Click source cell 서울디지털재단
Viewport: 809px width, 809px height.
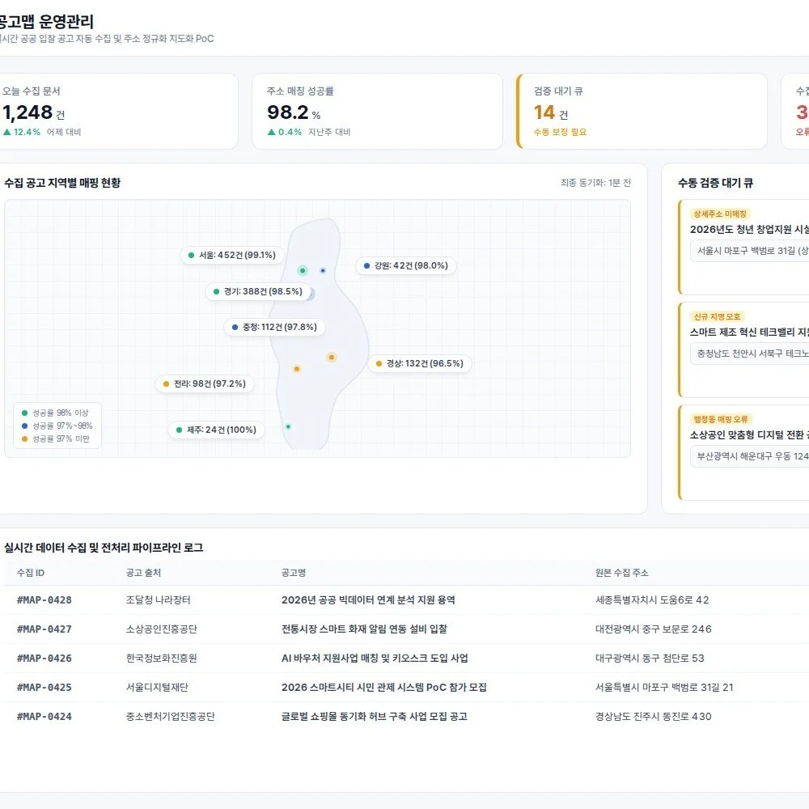click(x=158, y=687)
